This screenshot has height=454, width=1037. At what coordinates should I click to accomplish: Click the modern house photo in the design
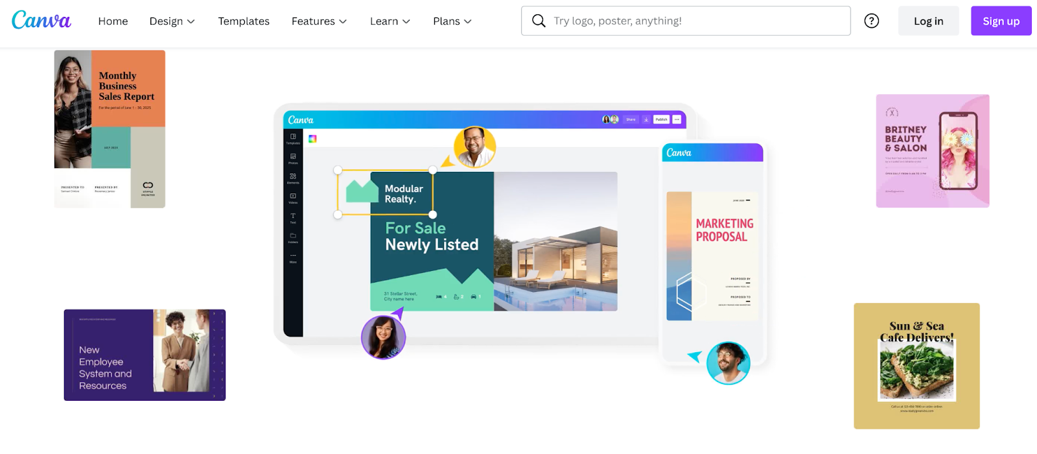555,241
